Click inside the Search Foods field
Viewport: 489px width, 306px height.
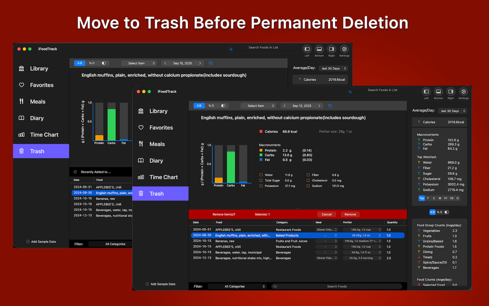tap(337, 286)
